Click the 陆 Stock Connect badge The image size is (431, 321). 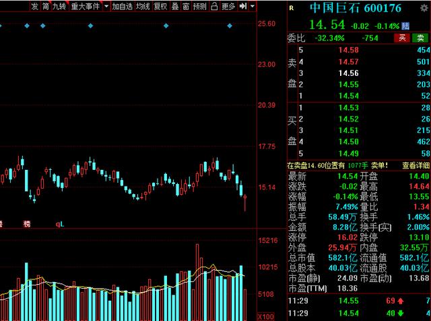[x=405, y=26]
